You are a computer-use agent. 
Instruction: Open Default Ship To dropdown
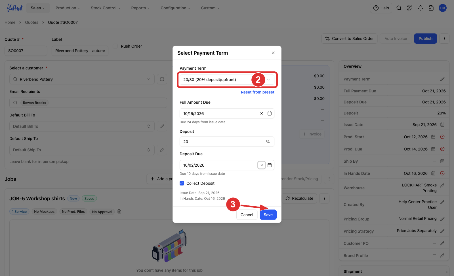pos(82,150)
